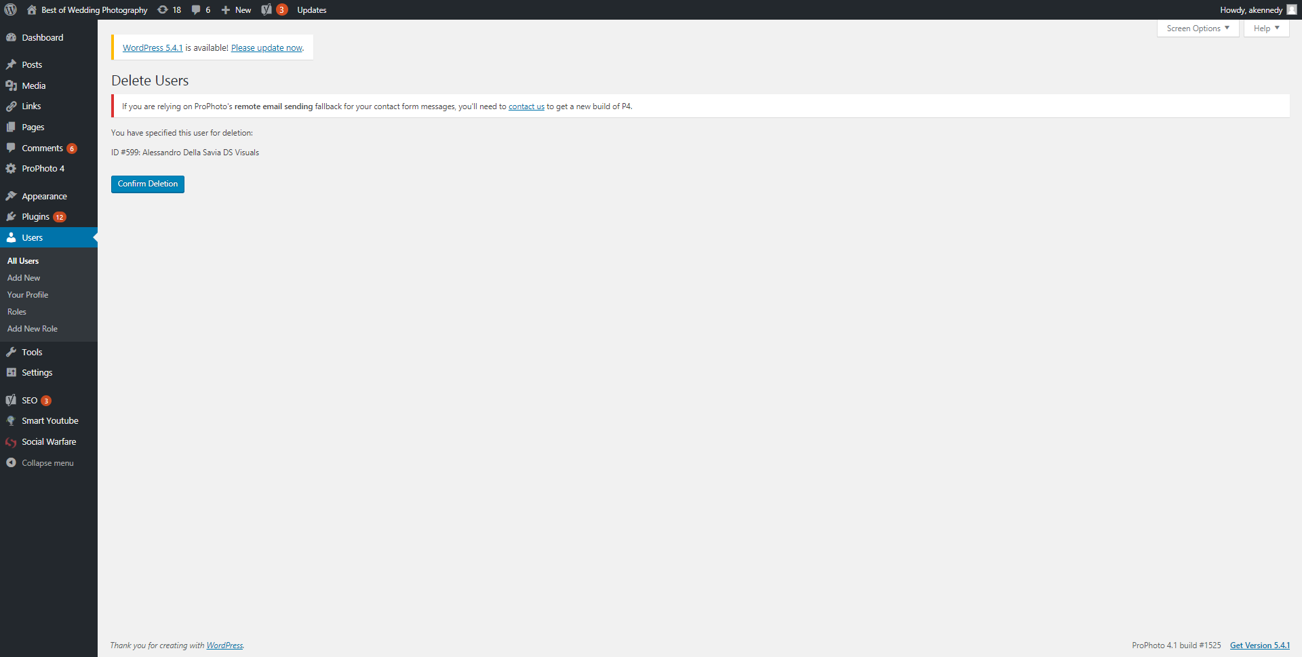Click the Media icon in sidebar
This screenshot has height=657, width=1302.
[x=11, y=85]
